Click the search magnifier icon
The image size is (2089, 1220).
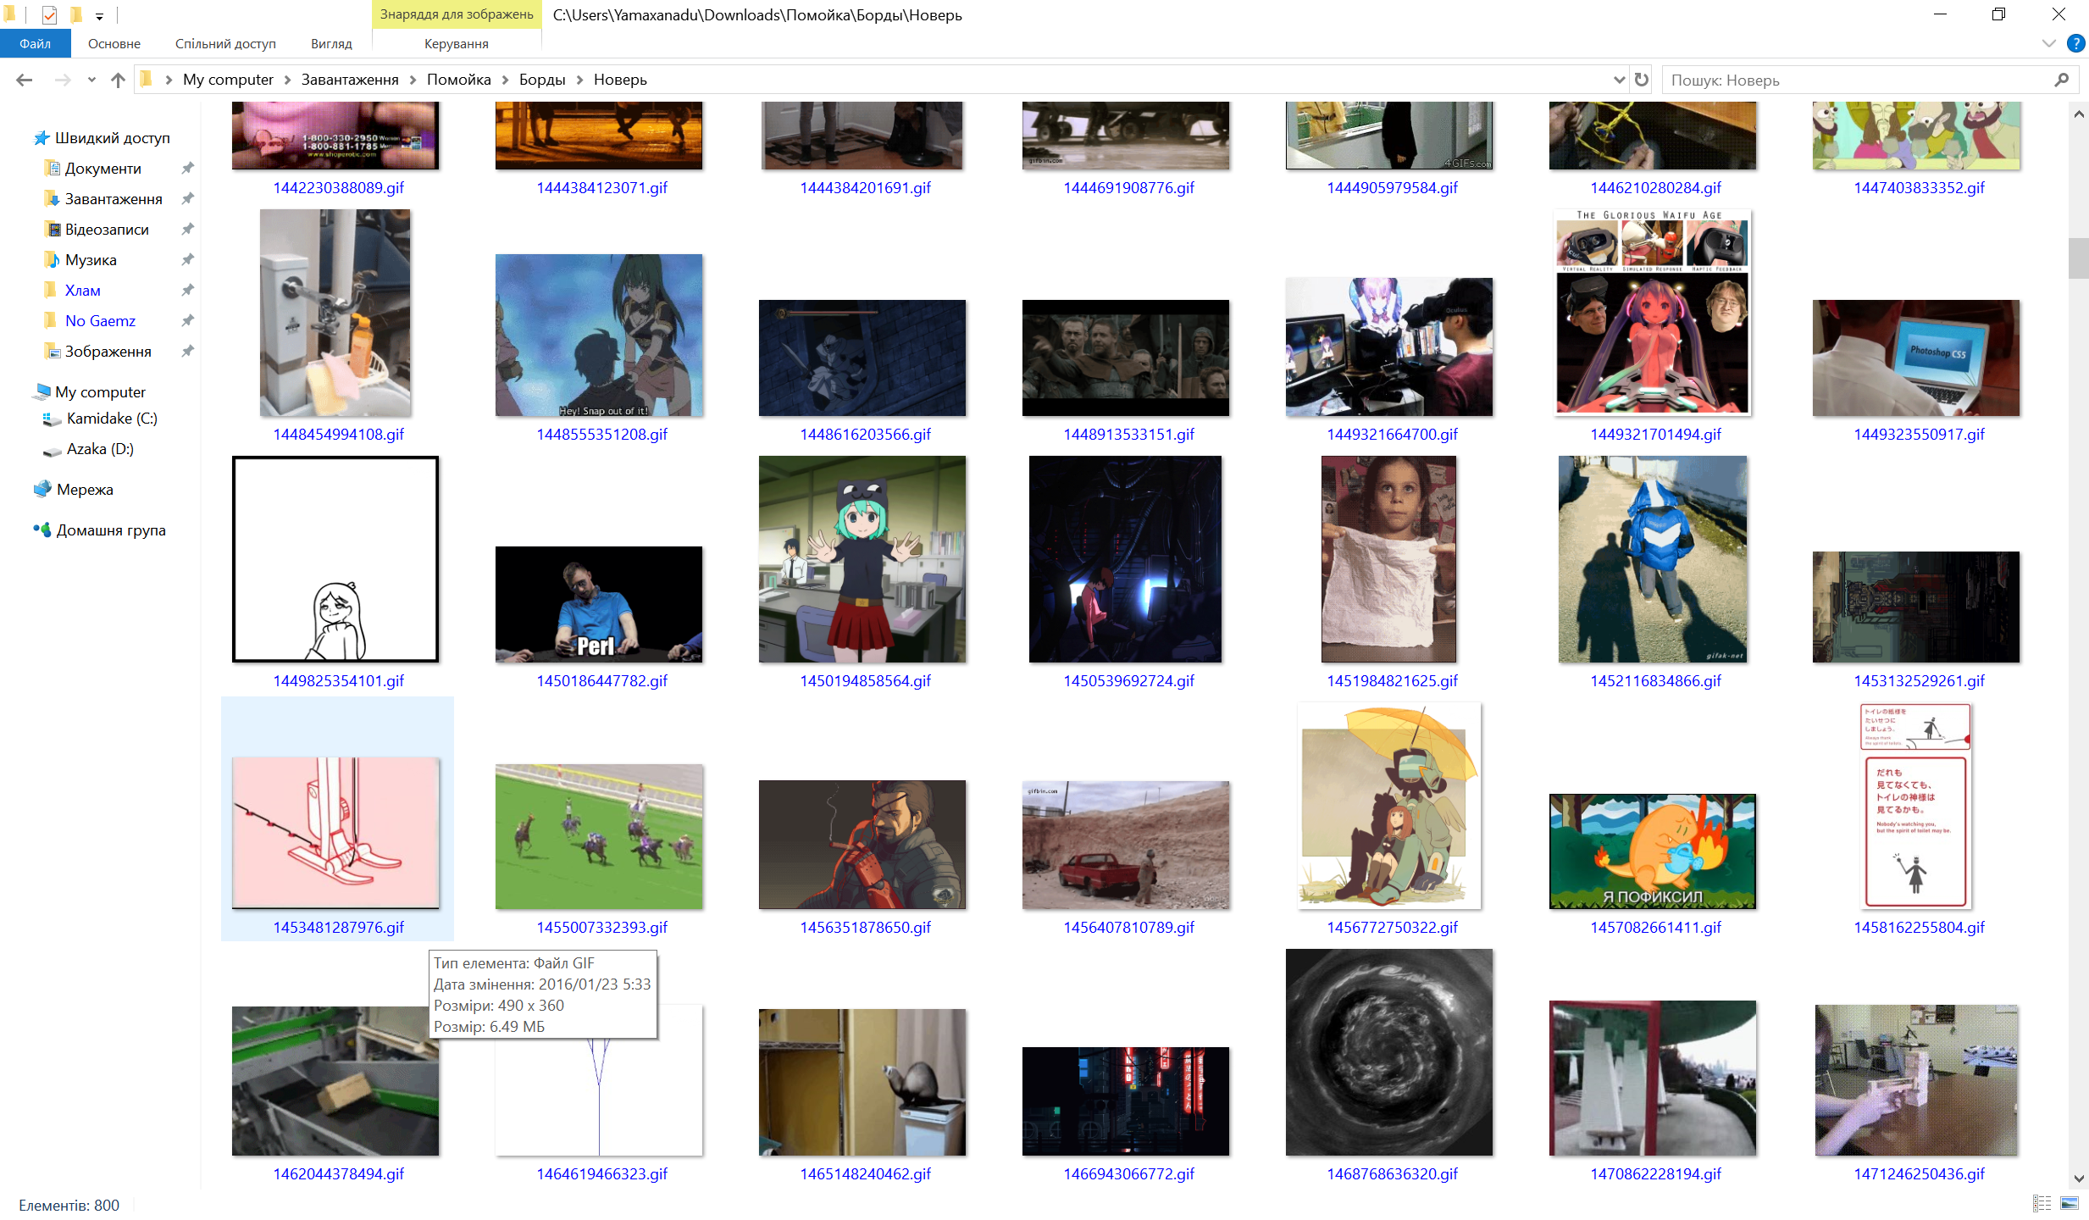point(2062,80)
